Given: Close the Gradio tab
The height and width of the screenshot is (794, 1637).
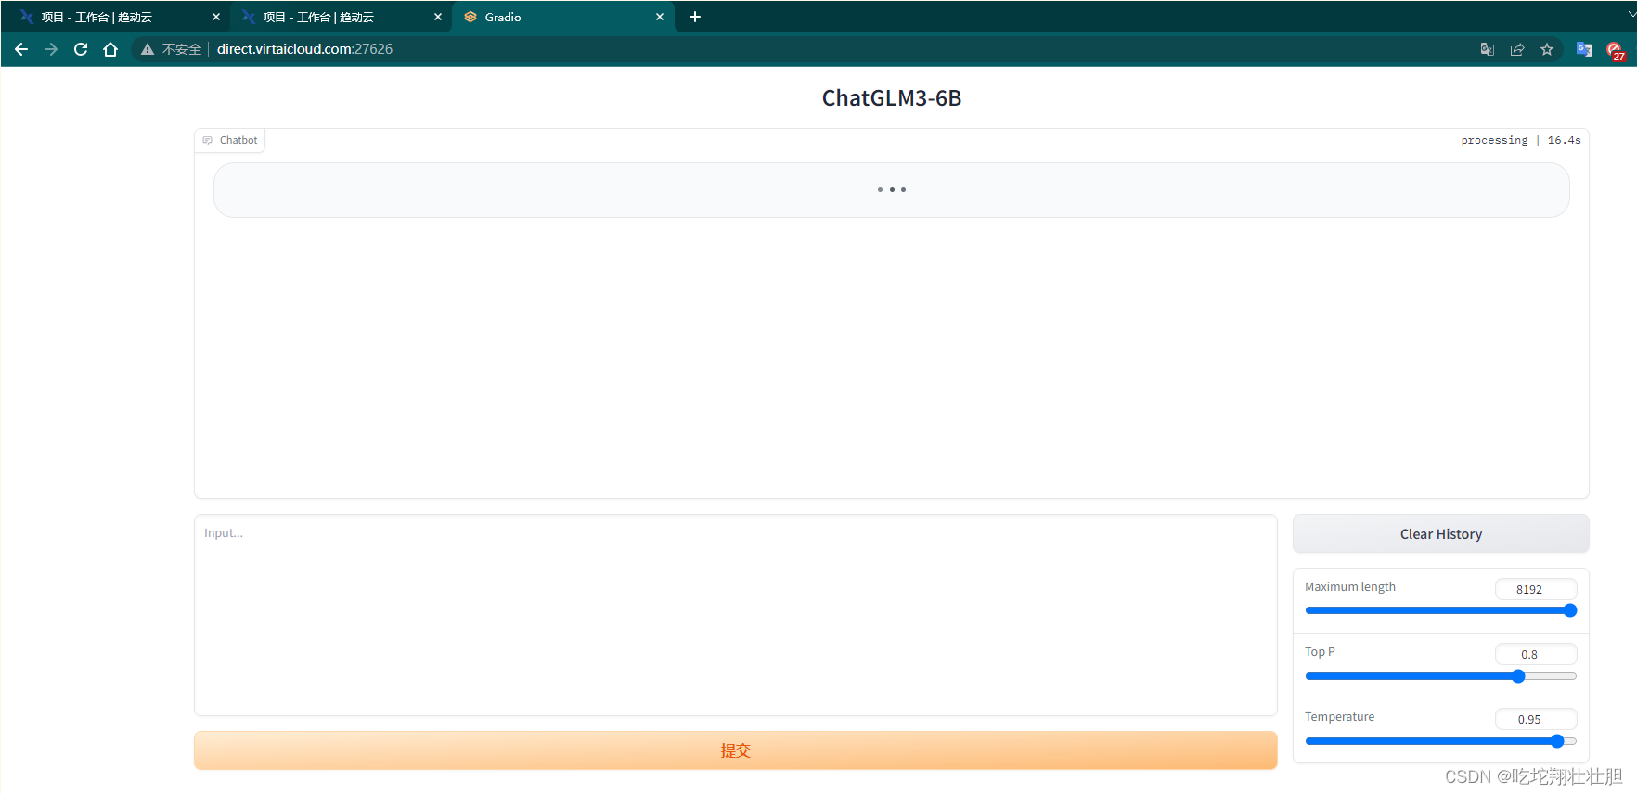Looking at the screenshot, I should (660, 17).
